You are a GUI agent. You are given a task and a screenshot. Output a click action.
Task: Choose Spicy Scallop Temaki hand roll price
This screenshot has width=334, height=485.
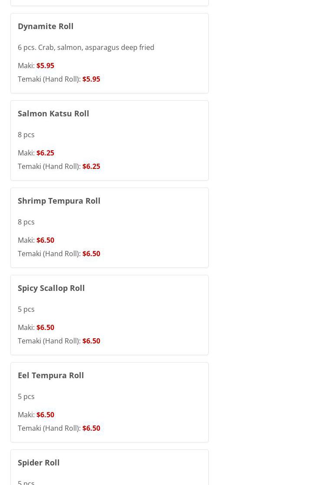pyautogui.click(x=91, y=341)
